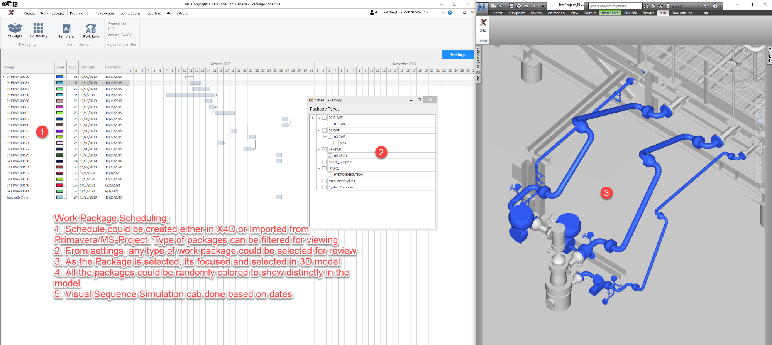Open the Properties side panel
This screenshot has width=772, height=345.
tap(769, 55)
